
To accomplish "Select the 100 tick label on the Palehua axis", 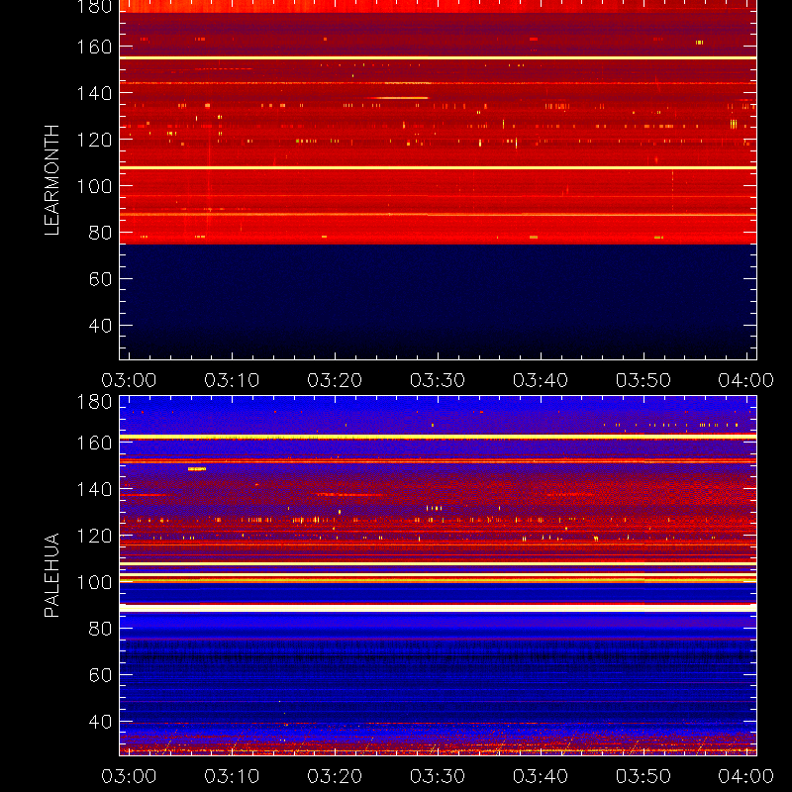I will 94,582.
